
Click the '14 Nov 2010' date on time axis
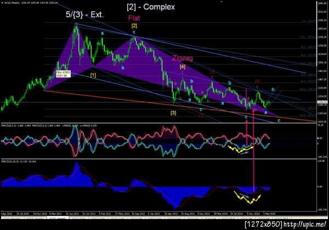tap(40, 214)
